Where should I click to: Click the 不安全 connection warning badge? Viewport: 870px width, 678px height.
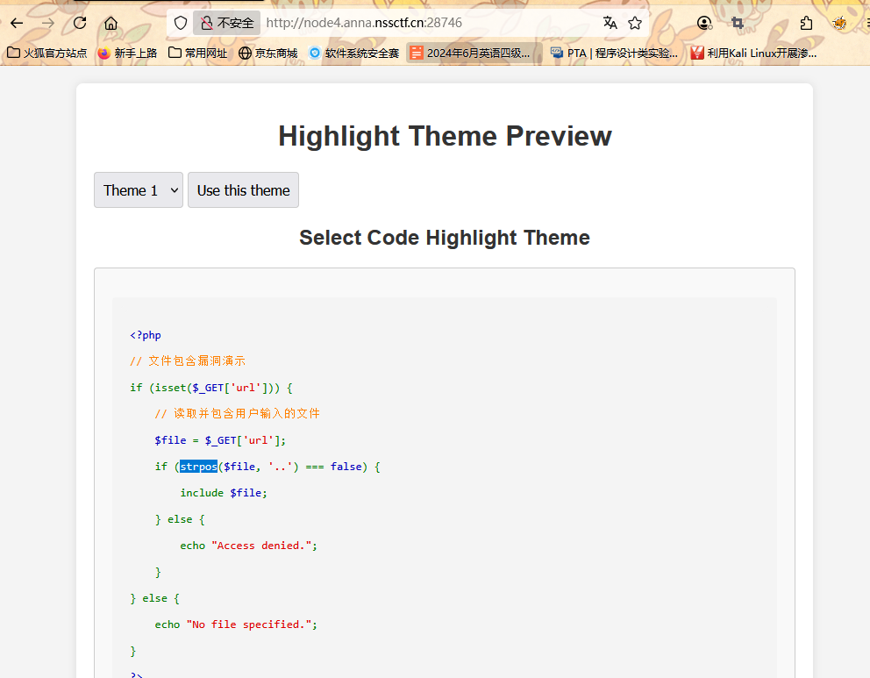(x=227, y=23)
